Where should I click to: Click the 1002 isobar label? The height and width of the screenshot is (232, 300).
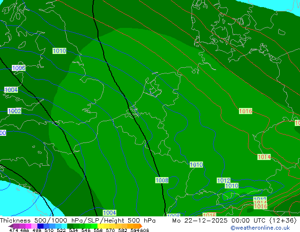[x=15, y=111]
